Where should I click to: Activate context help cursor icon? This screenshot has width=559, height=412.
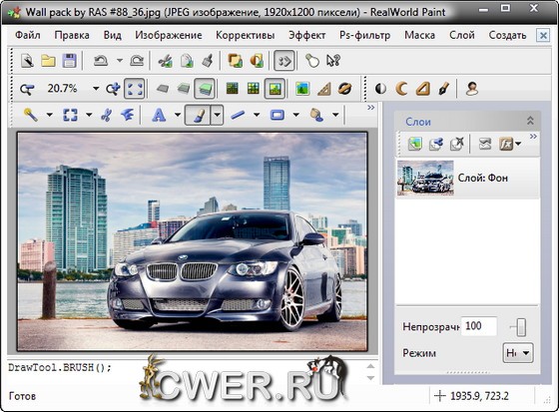tap(333, 60)
